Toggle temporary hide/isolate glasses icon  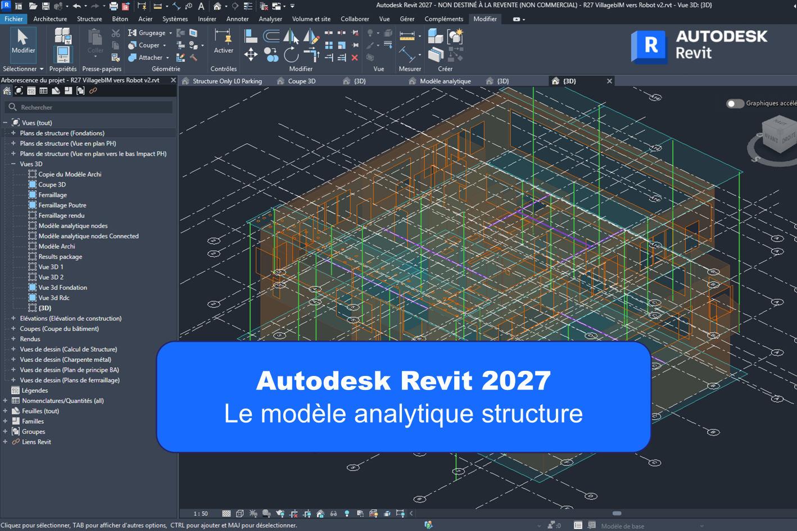point(334,513)
